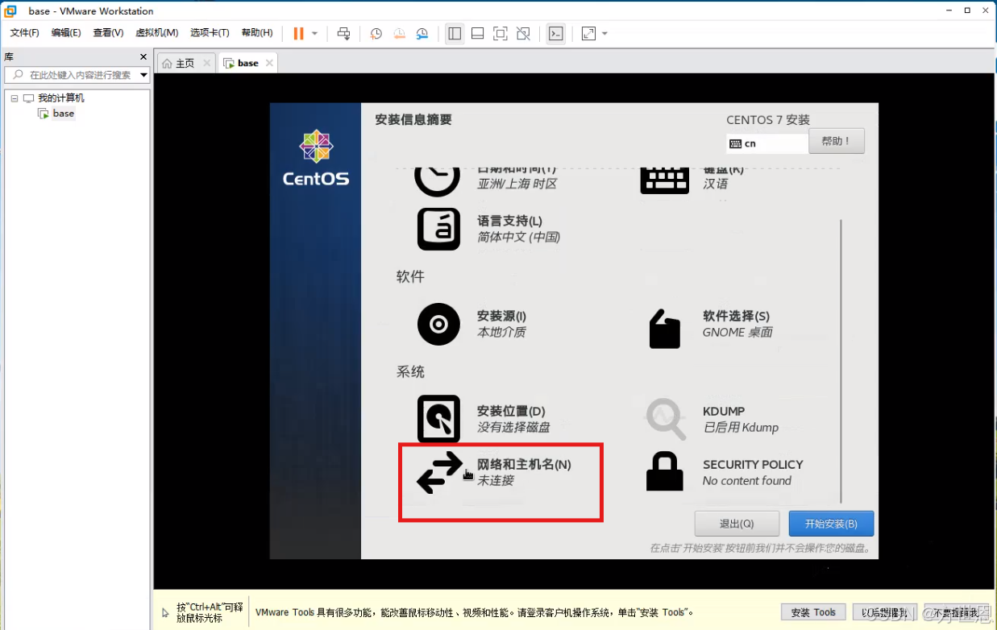The height and width of the screenshot is (630, 997).
Task: Click the GNOME 桌面 text
Action: [737, 332]
